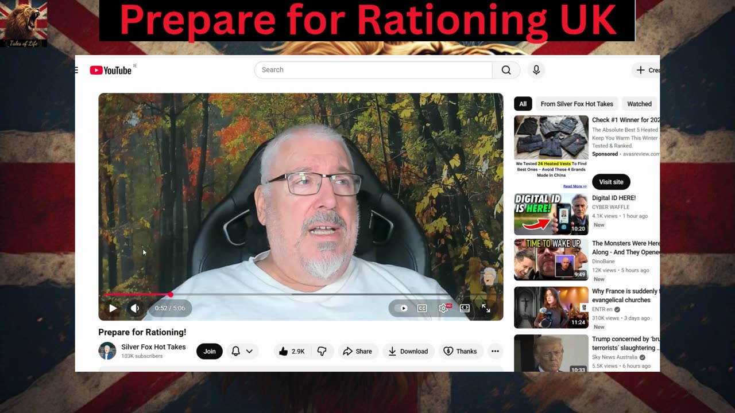The height and width of the screenshot is (413, 735).
Task: Select the Watched filter chip
Action: point(640,104)
